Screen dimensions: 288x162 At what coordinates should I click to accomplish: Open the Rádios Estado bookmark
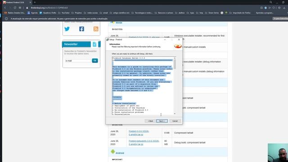[14, 13]
